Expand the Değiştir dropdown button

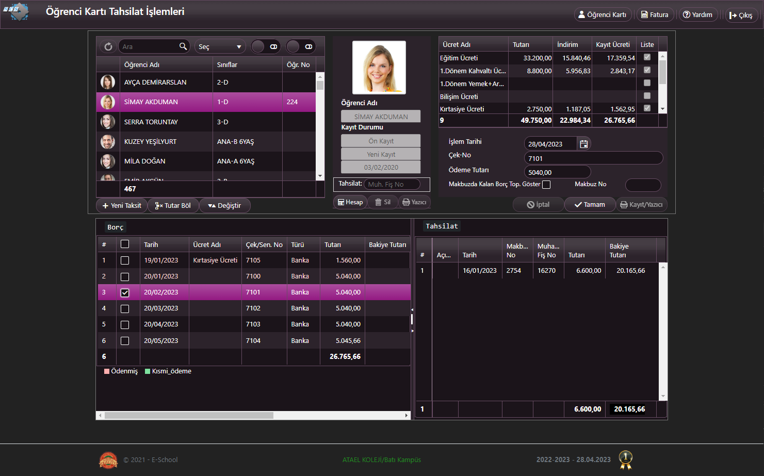(224, 205)
